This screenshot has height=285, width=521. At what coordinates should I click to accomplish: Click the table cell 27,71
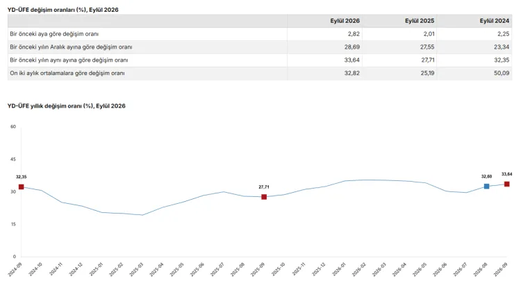pyautogui.click(x=428, y=60)
